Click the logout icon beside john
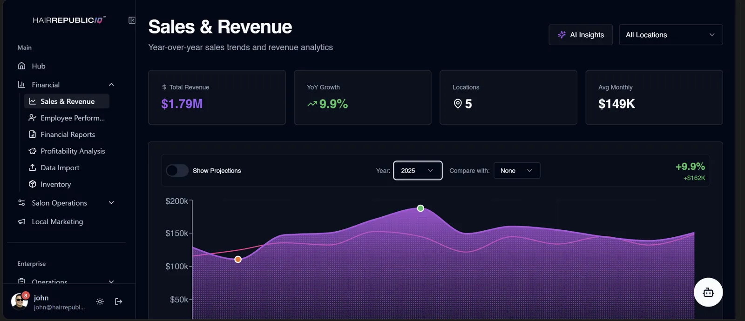 [119, 301]
